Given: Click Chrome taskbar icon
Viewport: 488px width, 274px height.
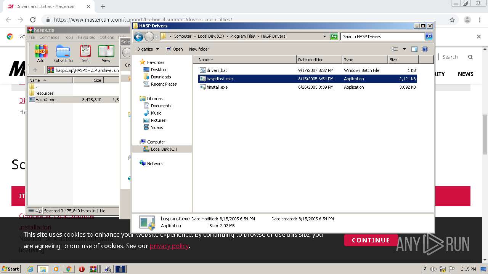Looking at the screenshot, I should 69,269.
